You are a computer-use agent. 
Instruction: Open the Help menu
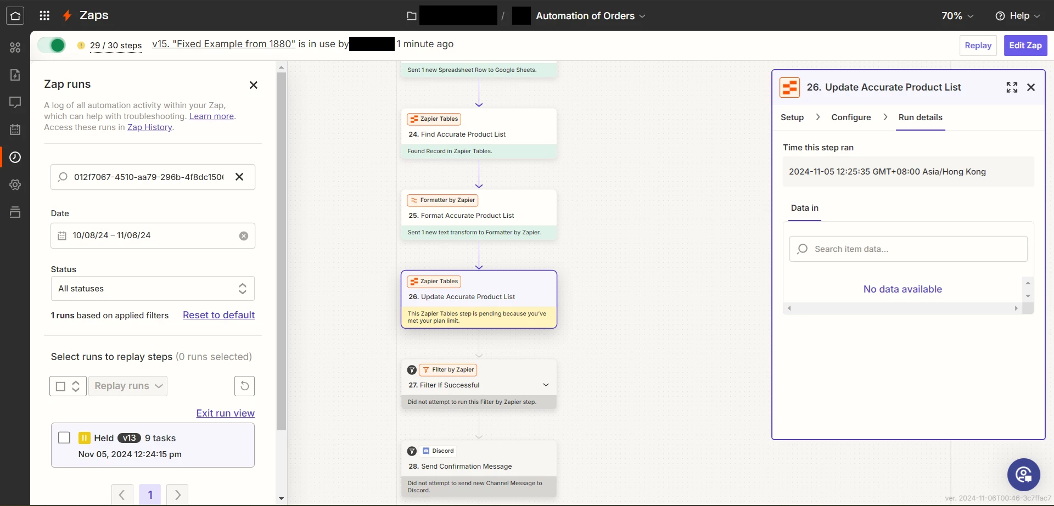click(x=1018, y=16)
